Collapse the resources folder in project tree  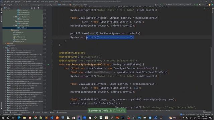click(10, 30)
